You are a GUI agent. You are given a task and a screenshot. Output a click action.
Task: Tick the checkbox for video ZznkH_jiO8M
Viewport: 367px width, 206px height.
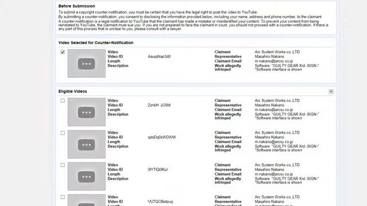(63, 101)
